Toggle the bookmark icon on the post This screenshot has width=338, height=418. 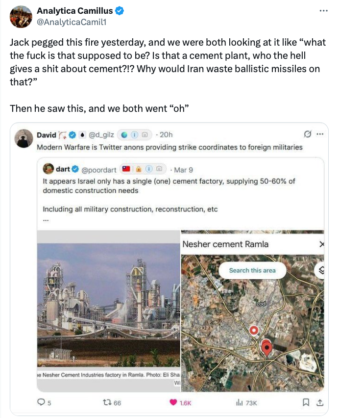coord(306,402)
